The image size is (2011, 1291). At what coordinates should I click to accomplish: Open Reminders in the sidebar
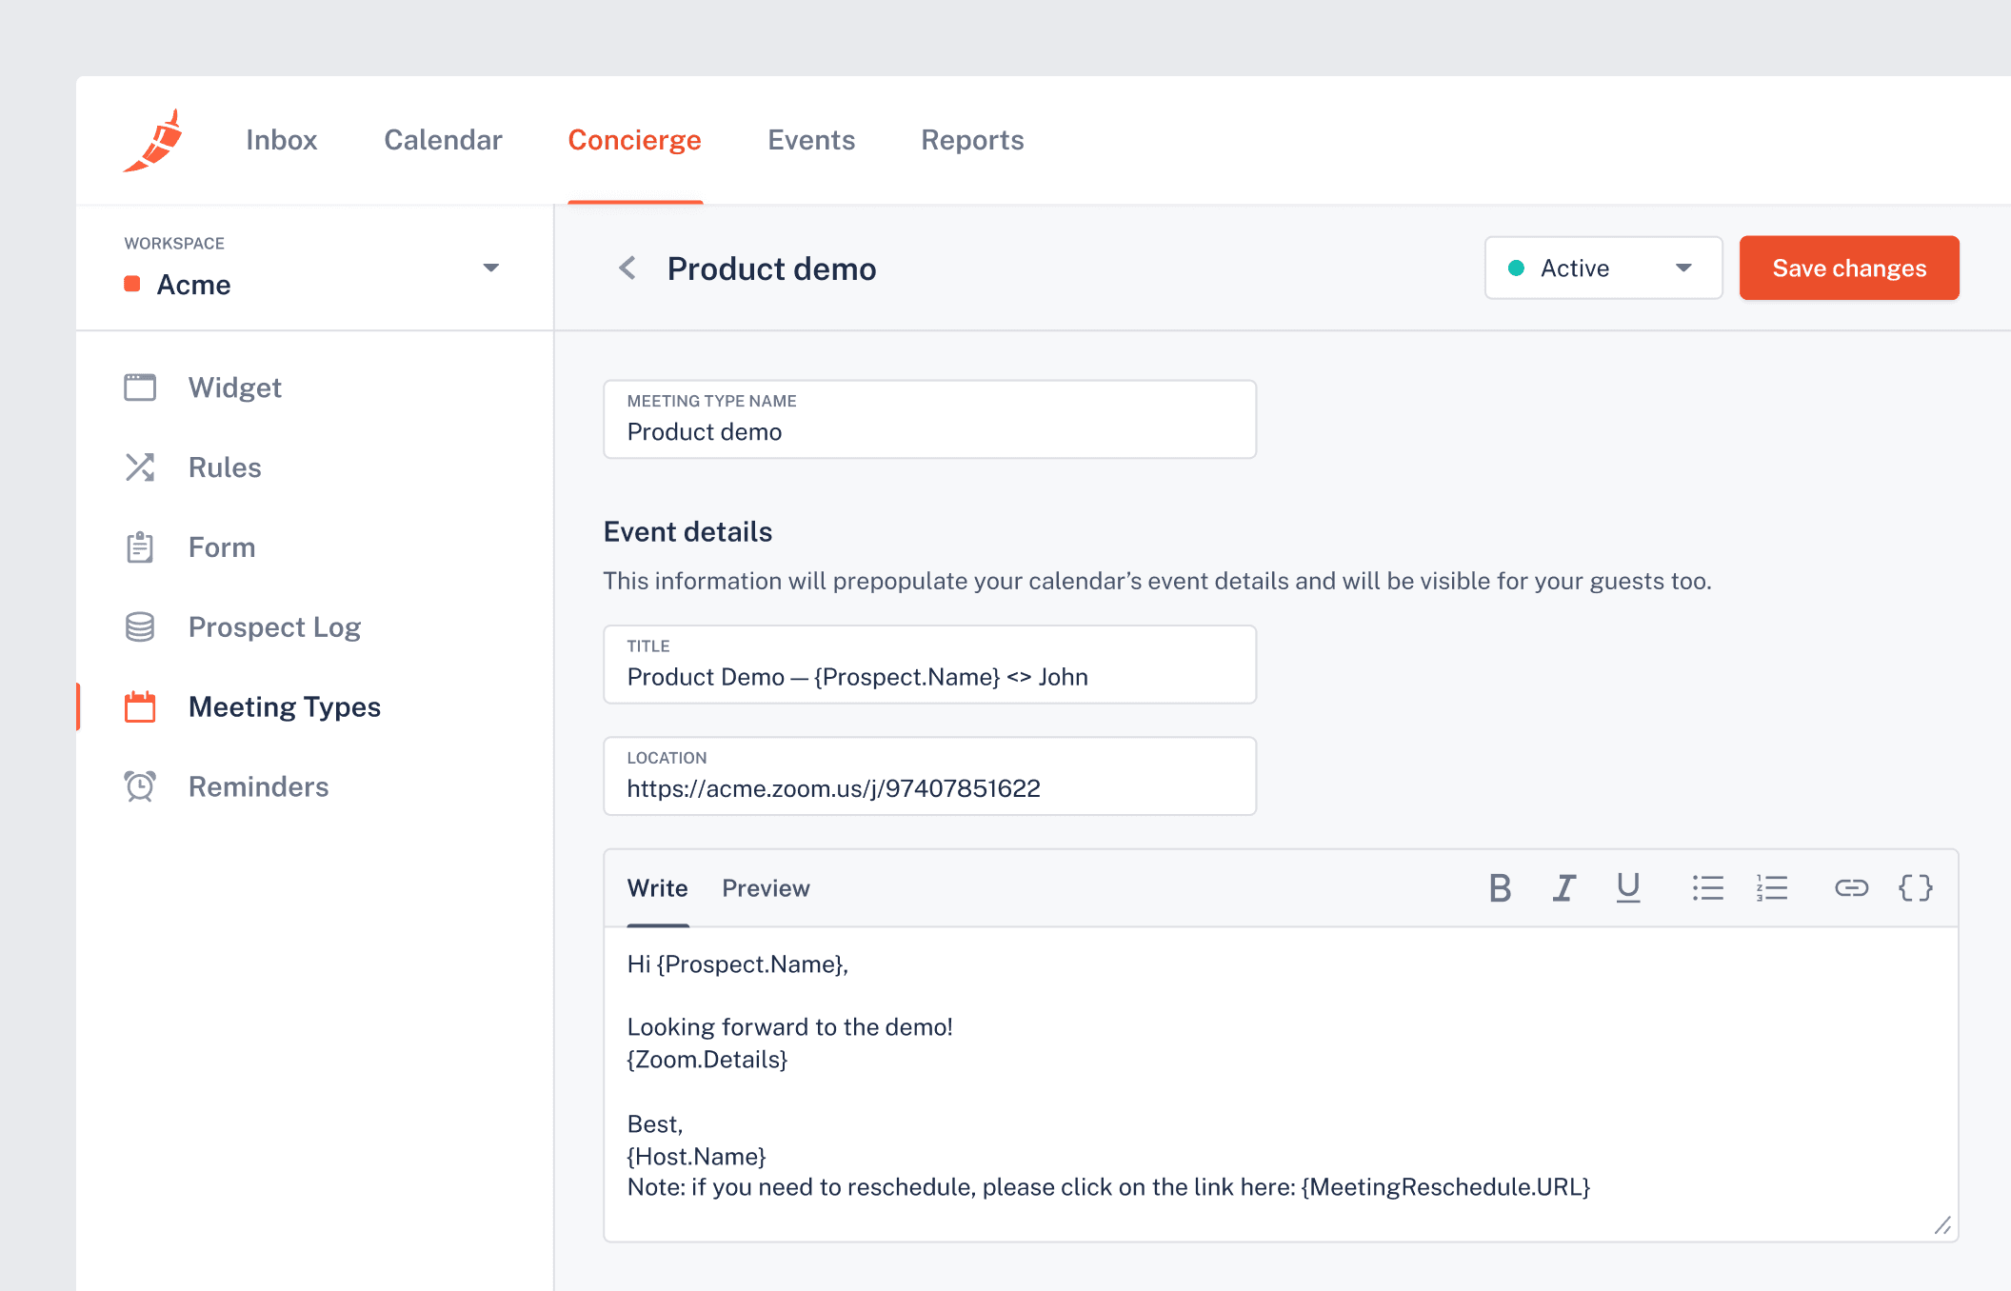(258, 786)
